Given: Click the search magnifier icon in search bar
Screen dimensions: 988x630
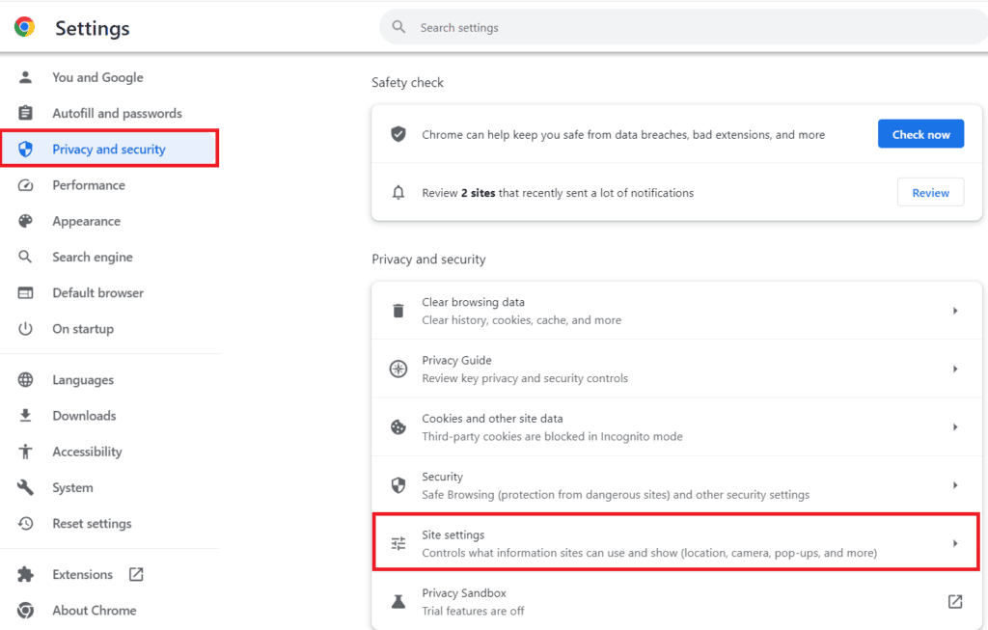Looking at the screenshot, I should pyautogui.click(x=398, y=27).
